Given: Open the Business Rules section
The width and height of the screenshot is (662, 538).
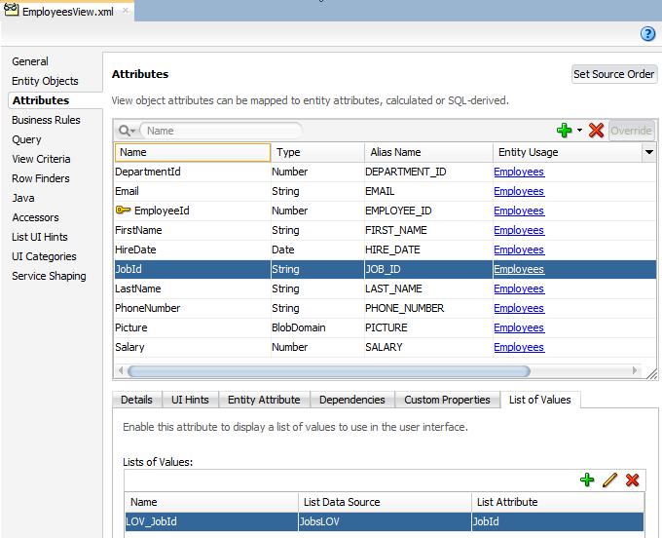Looking at the screenshot, I should [x=46, y=120].
